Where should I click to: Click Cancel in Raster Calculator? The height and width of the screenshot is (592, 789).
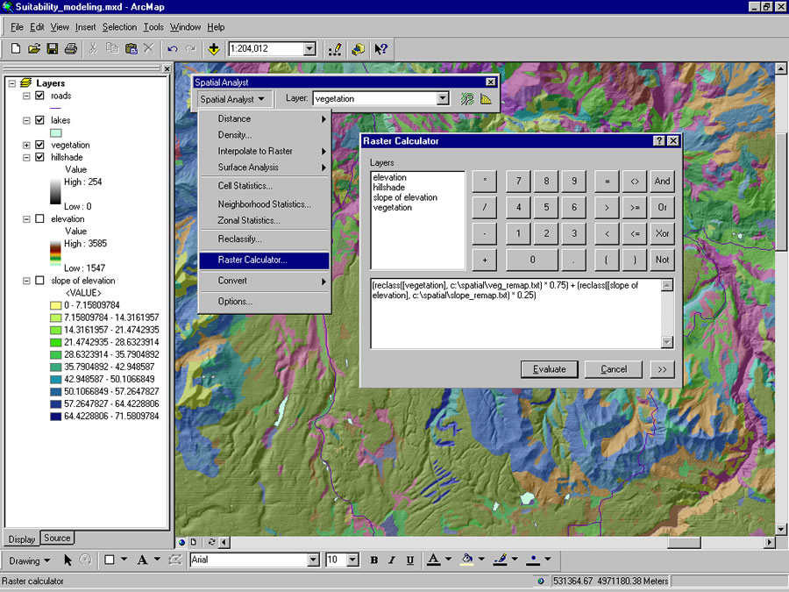614,369
